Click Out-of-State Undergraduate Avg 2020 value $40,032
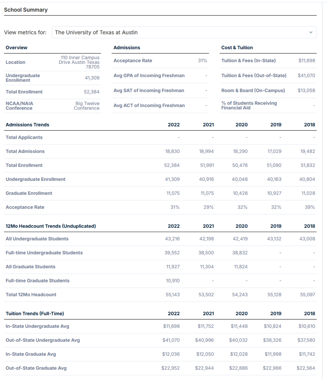Viewport: 327px width, 379px height. pyautogui.click(x=238, y=340)
